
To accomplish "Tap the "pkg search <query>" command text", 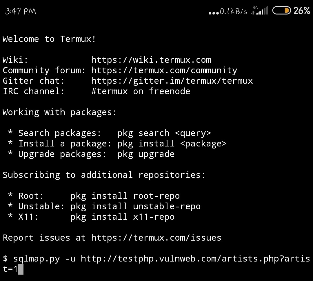I will coord(164,133).
